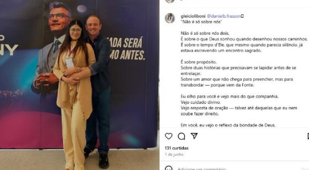Click the gleicioliboni avatar beside the caption
The image size is (309, 170).
tap(170, 18)
